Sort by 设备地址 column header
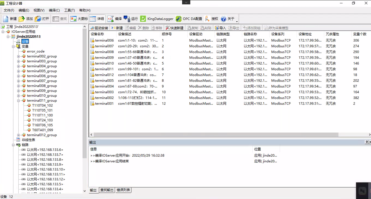 click(x=310, y=34)
